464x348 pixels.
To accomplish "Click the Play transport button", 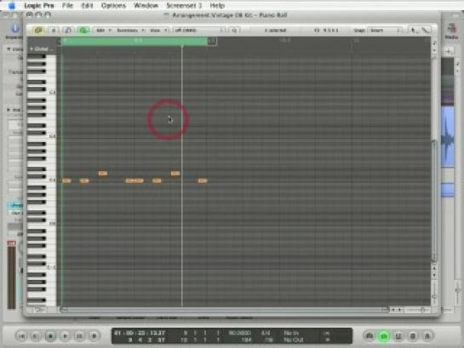I will click(x=65, y=336).
